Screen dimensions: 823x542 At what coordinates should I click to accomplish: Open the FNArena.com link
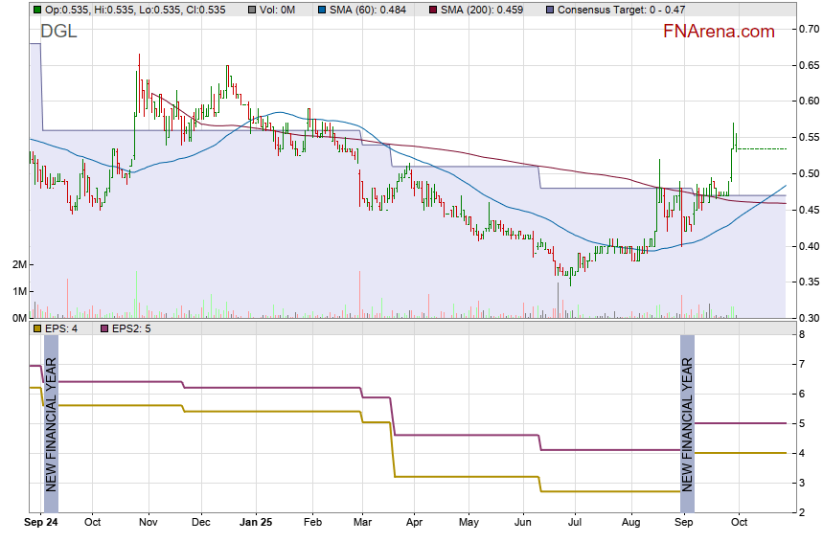pyautogui.click(x=719, y=32)
